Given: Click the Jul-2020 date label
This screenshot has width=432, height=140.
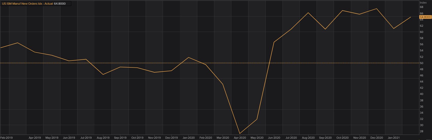Looking at the screenshot, I should [x=291, y=138].
